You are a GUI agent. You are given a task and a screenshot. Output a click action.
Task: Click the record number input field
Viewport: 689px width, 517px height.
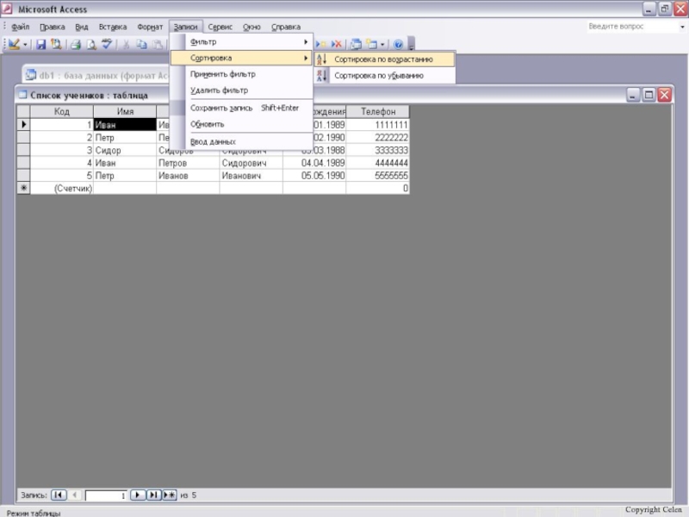107,496
